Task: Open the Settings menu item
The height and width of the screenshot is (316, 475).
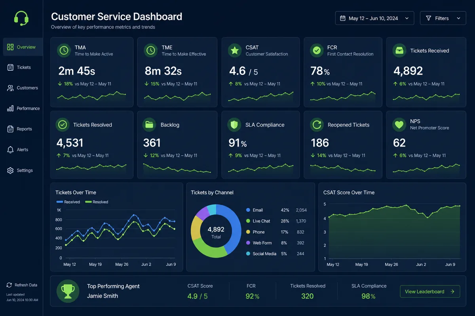Action: (x=23, y=171)
